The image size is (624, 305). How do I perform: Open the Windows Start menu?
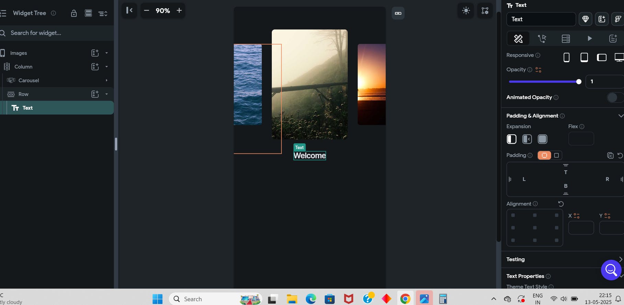tap(157, 299)
